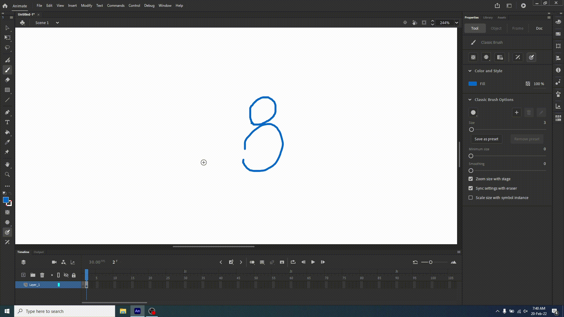Select the Zoom magnifier tool
564x317 pixels.
click(x=7, y=174)
